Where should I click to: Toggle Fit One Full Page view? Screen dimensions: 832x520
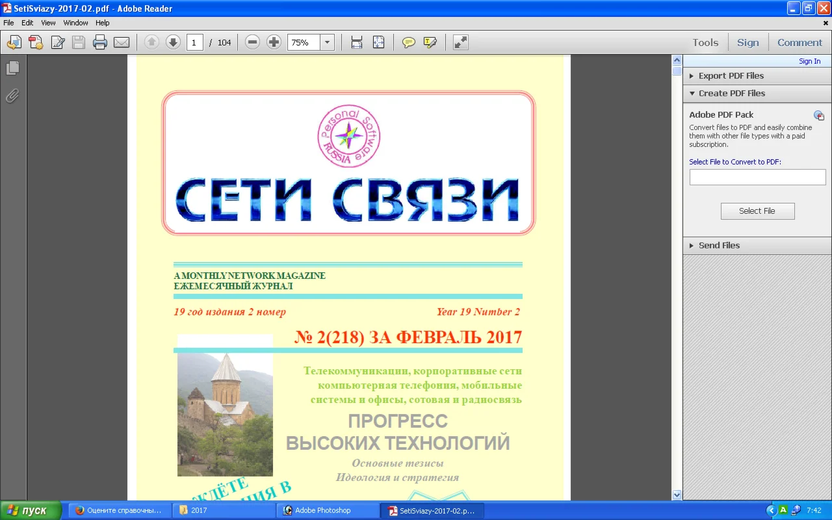(x=378, y=42)
